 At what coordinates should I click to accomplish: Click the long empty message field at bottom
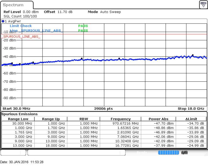pos(76,153)
